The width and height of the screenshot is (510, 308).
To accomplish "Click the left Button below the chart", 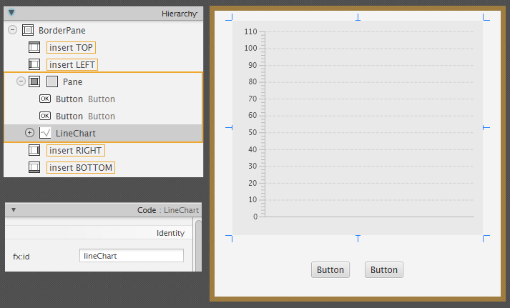I will point(330,270).
